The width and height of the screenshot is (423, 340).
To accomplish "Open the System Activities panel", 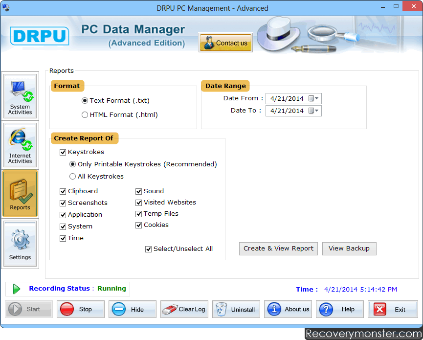I will [x=20, y=96].
